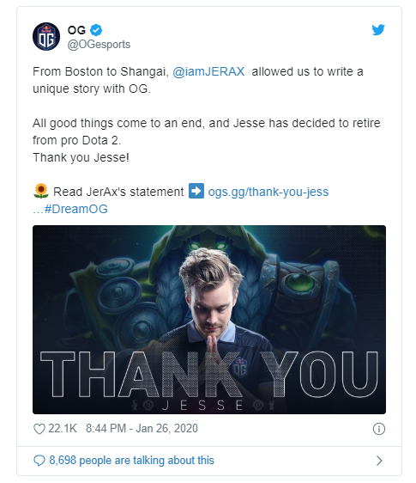Click the blue right-arrow emoji
This screenshot has height=483, width=416.
(196, 191)
